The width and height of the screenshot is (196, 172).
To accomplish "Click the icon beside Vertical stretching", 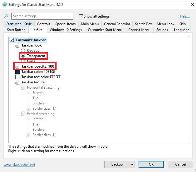I will point(23,114).
